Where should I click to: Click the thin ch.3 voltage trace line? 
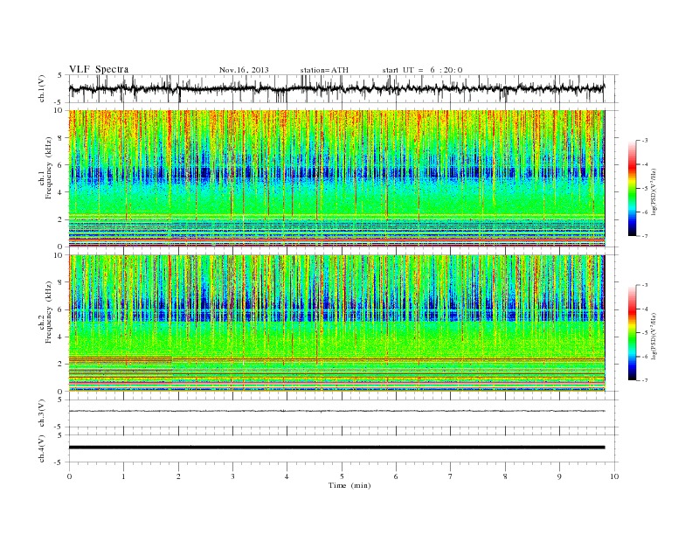click(x=336, y=411)
